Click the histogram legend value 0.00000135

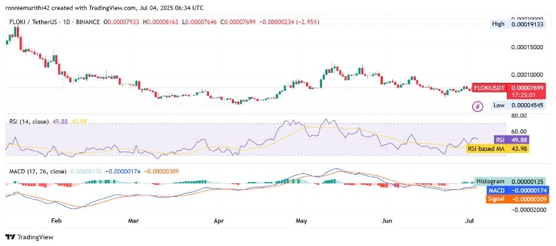[86, 172]
